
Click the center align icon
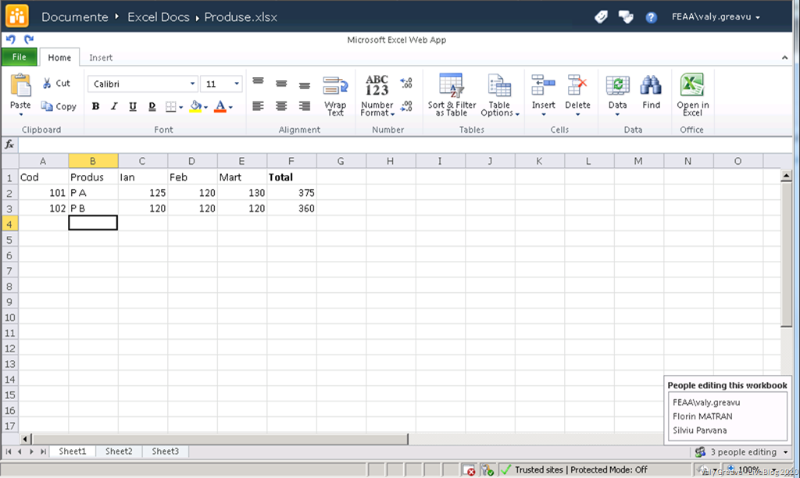[281, 106]
